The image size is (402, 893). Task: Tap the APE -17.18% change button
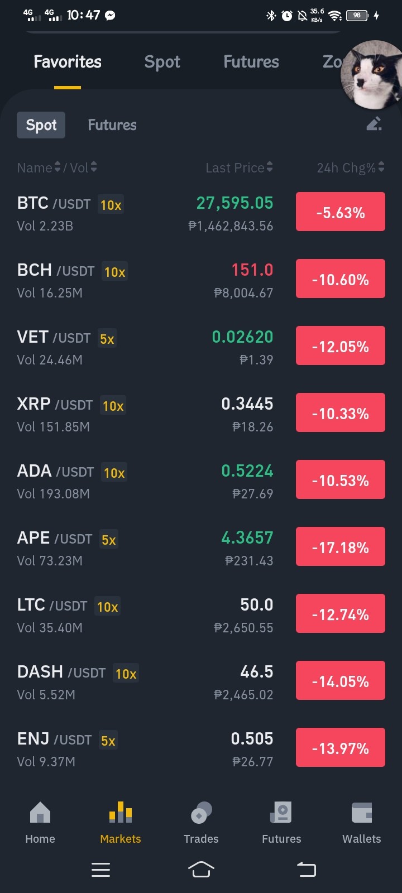point(341,546)
